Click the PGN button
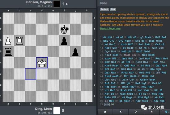The image size is (170, 115). 113,9
